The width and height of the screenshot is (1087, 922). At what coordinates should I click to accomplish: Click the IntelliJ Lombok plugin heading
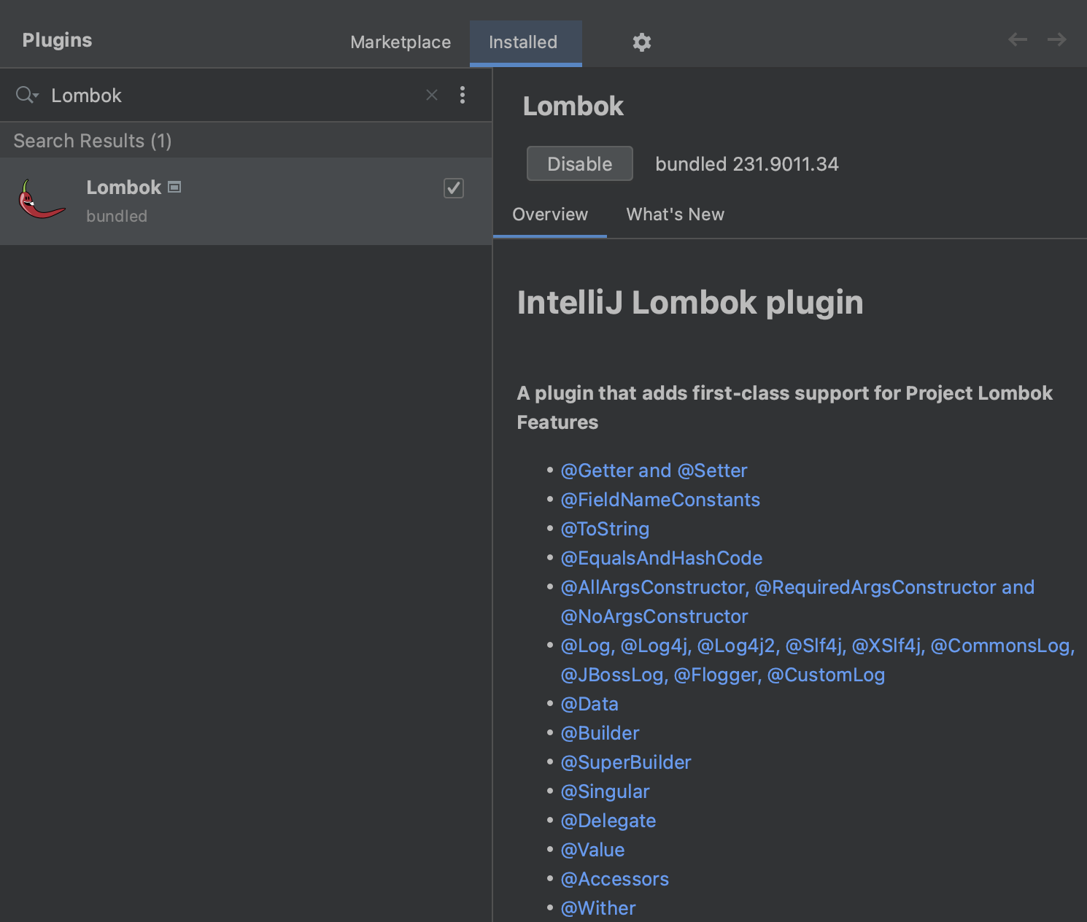(690, 303)
